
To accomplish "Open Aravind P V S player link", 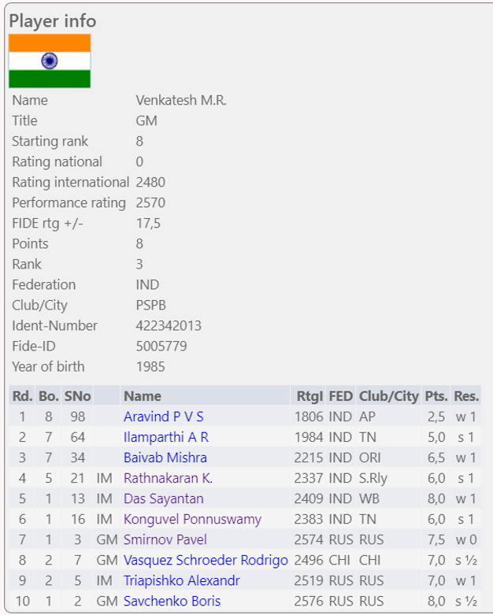I will 163,417.
